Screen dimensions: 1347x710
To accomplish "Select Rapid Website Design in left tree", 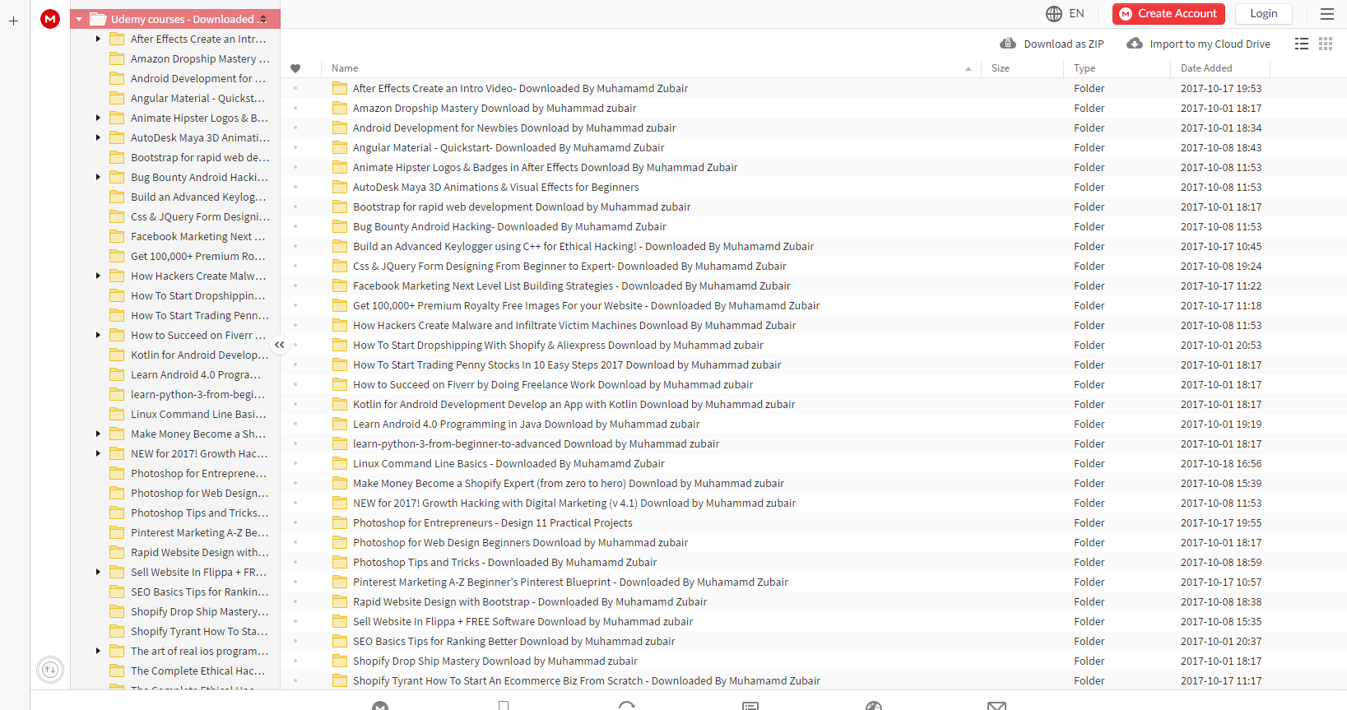I will (x=199, y=552).
